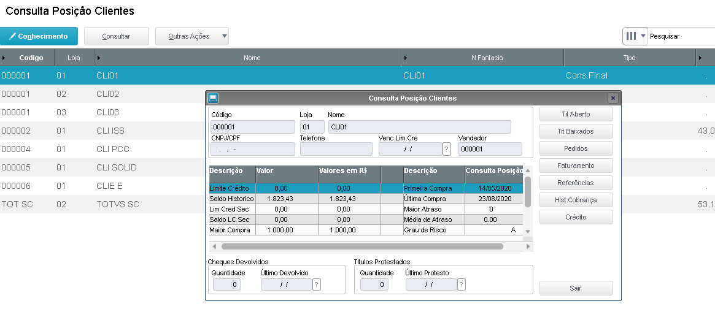Screen dimensions: 715x328
Task: Open date picker beside Venc.Lim.Cre
Action: (447, 149)
